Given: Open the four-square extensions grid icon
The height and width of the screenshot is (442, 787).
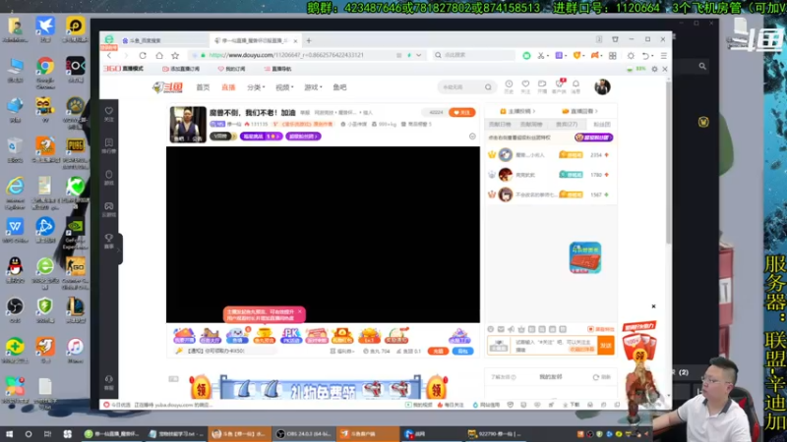Looking at the screenshot, I should click(612, 56).
